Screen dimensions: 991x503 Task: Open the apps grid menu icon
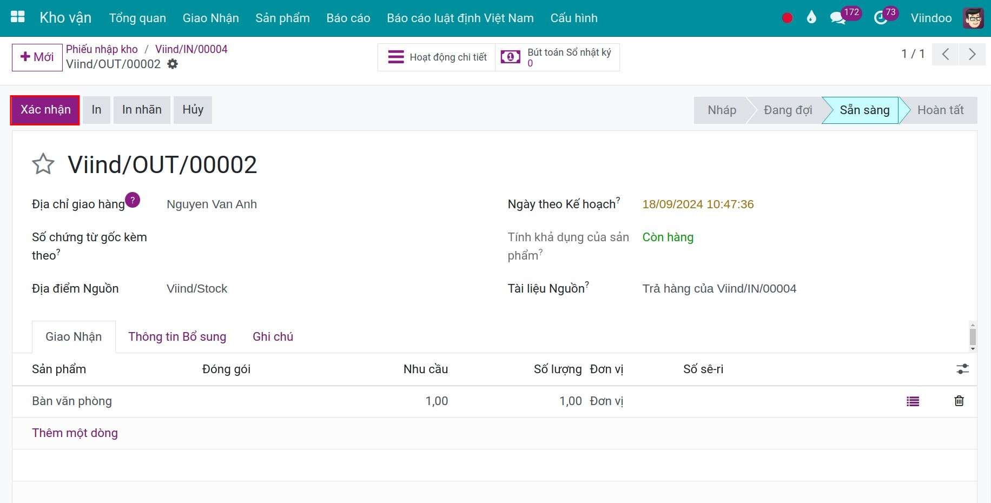pyautogui.click(x=18, y=17)
